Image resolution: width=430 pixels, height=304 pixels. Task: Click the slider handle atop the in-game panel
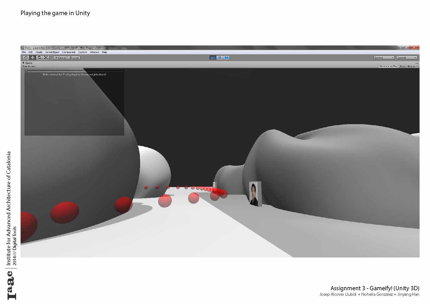26,70
